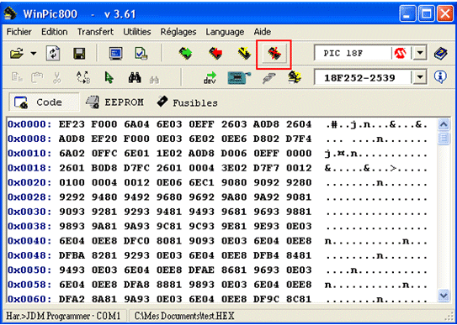Program the chip with the red arrow icon
This screenshot has width=457, height=325.
(x=215, y=54)
